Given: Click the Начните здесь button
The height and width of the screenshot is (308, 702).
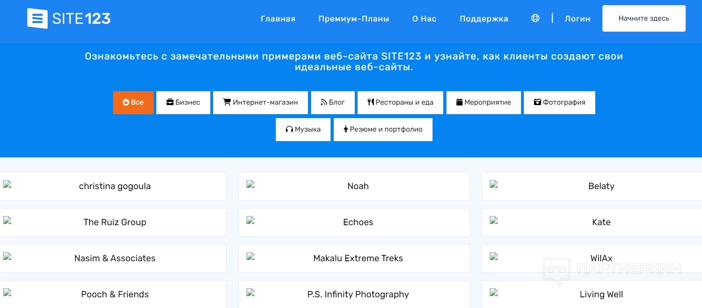Looking at the screenshot, I should click(x=644, y=18).
